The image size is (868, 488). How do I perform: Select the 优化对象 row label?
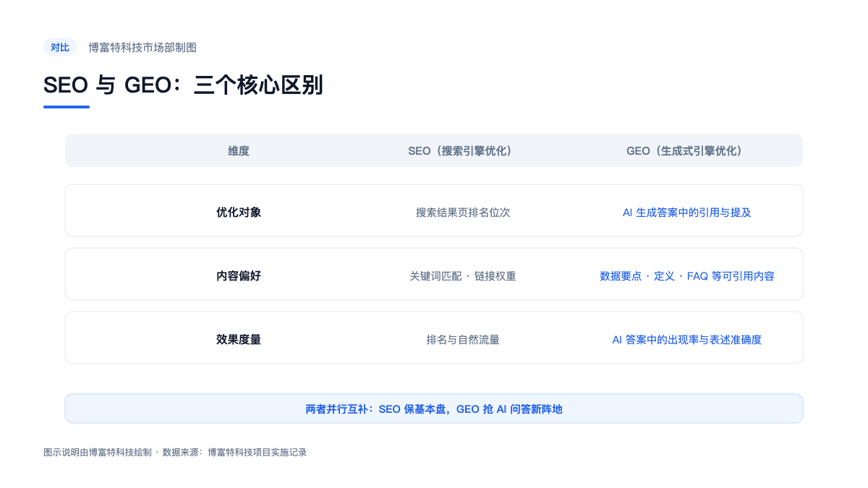[239, 213]
